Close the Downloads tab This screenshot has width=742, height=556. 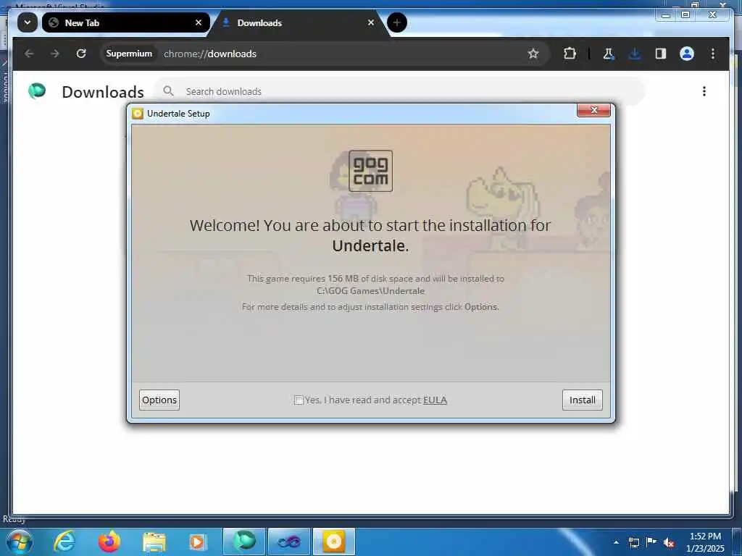pos(371,22)
